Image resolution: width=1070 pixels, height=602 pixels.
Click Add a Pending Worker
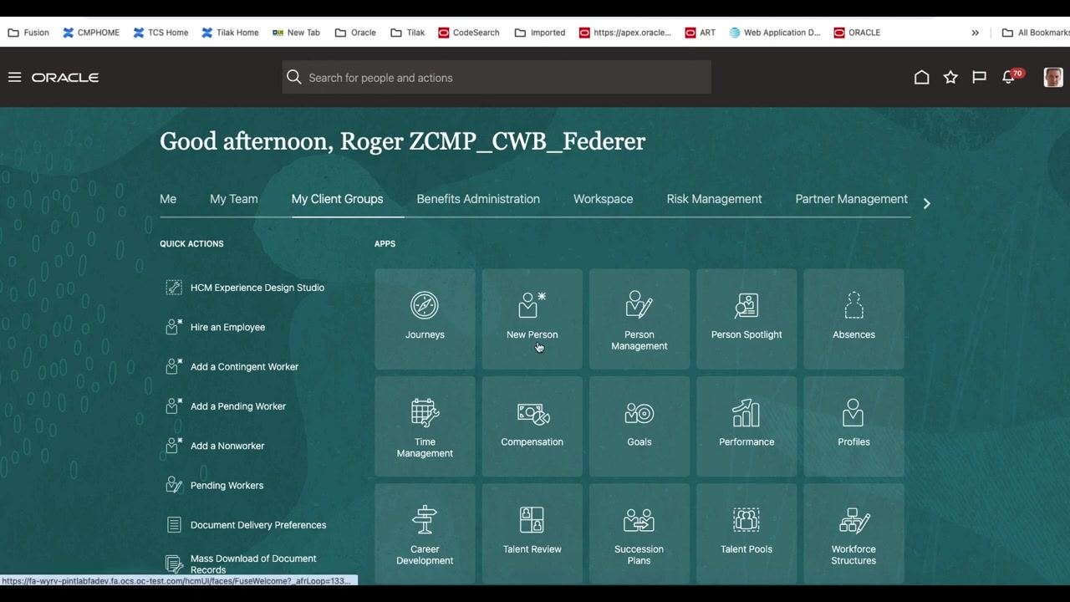click(226, 406)
